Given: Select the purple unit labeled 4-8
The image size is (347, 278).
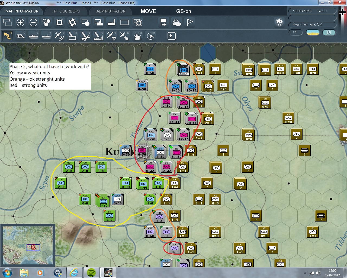Looking at the screenshot, I should click(x=159, y=216).
